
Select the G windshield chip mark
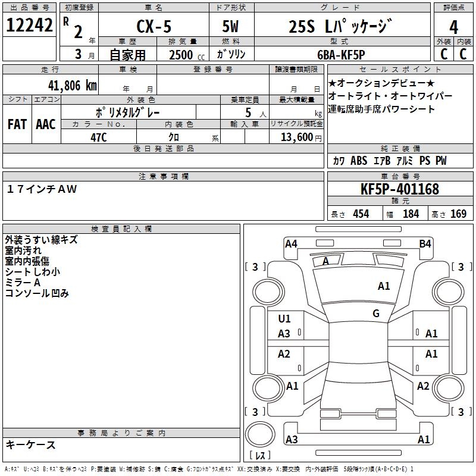pyautogui.click(x=376, y=314)
